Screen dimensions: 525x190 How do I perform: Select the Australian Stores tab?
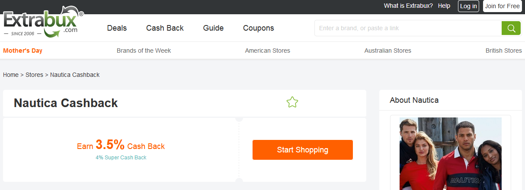coord(387,51)
